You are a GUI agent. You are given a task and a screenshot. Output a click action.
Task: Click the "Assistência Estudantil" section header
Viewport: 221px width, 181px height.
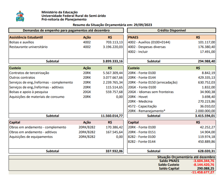26,38
